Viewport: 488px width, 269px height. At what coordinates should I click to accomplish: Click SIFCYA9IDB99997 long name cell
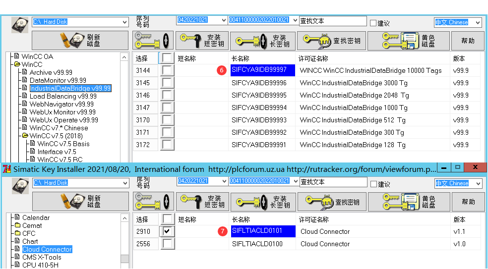click(263, 70)
